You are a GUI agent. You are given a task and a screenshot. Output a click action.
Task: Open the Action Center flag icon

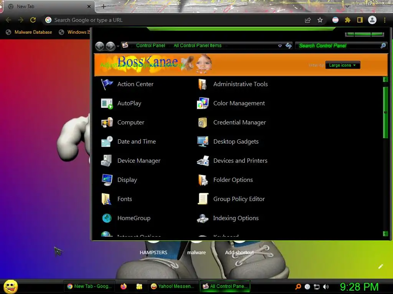tap(107, 84)
